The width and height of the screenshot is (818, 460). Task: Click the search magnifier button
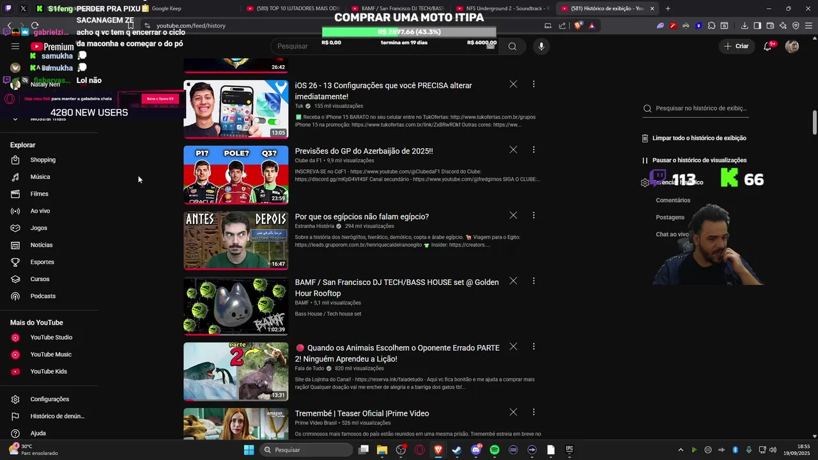[x=512, y=46]
